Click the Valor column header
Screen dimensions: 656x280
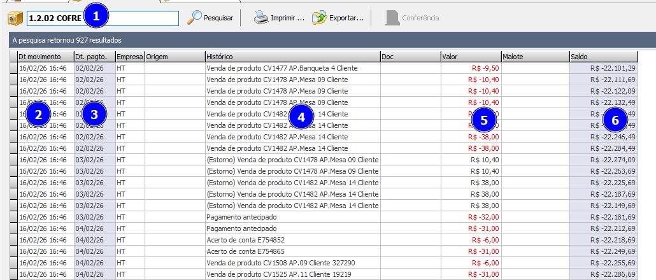[x=470, y=57]
